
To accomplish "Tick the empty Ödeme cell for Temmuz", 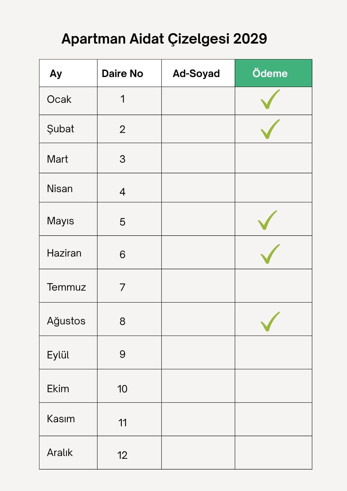I will [x=273, y=286].
